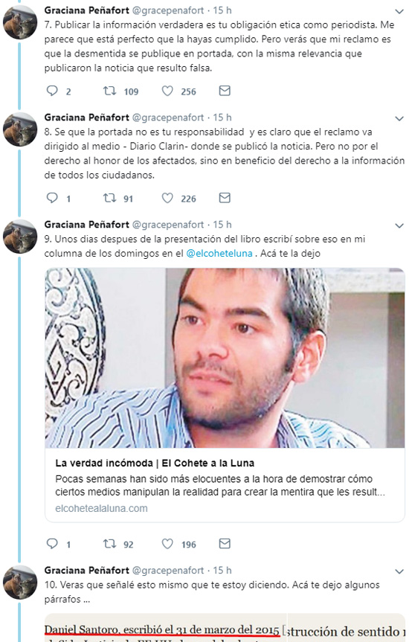Reply to tweet 9 about elcoheteluna column
Image resolution: width=409 pixels, height=642 pixels.
coord(52,543)
